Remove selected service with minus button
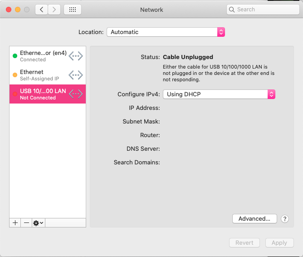The height and width of the screenshot is (257, 303). (26, 223)
